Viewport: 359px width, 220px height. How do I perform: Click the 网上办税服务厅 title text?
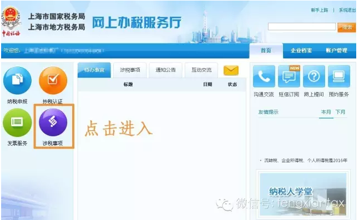136,22
